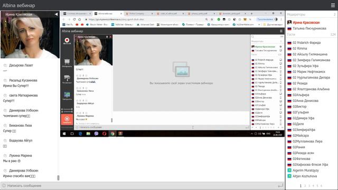338x190 pixels.
Task: Open the Другие закладки bookmarks folder
Action: tap(273, 25)
